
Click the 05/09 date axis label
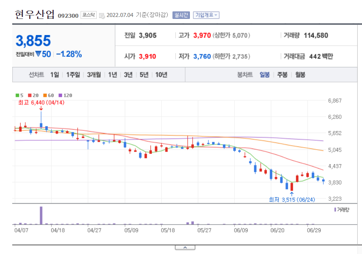pos(131,230)
